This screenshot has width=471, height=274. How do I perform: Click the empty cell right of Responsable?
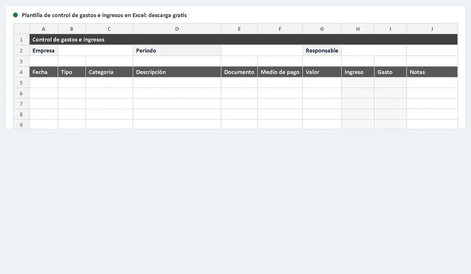(374, 50)
